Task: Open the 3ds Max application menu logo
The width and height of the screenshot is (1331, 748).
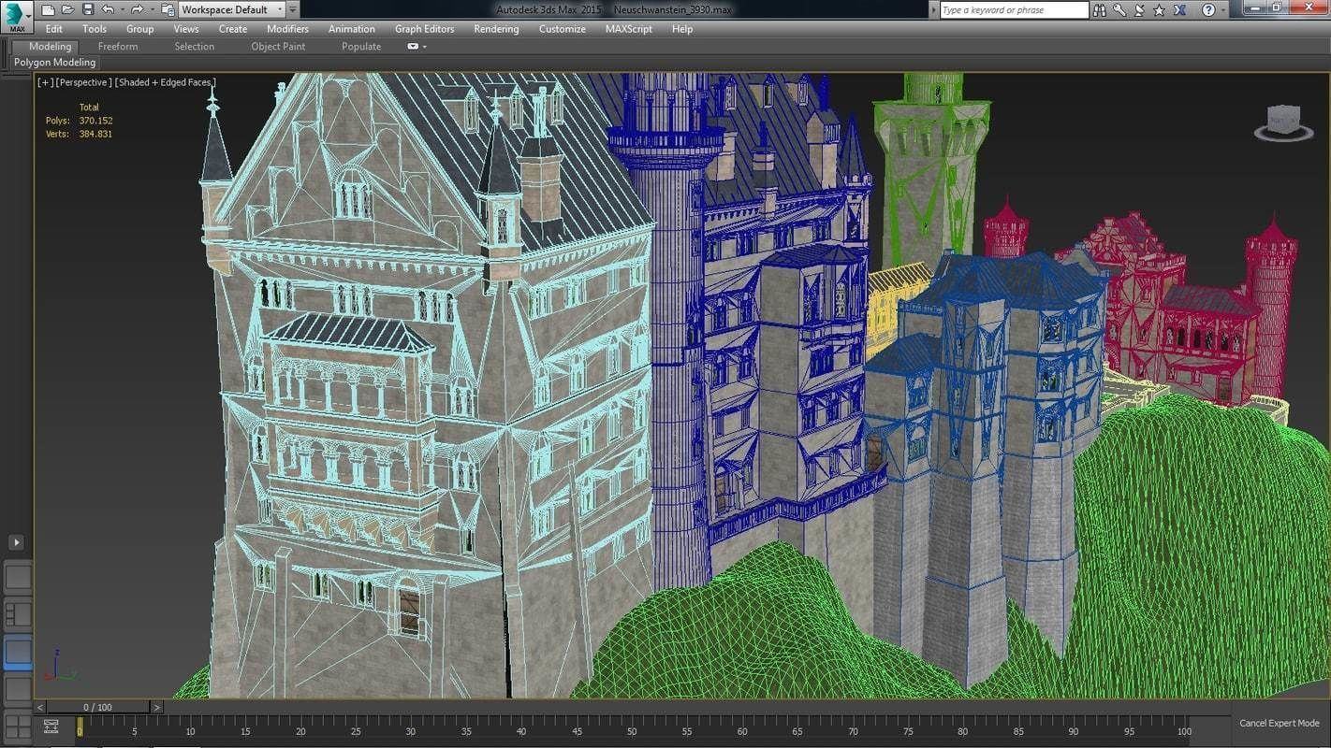Action: (x=16, y=15)
